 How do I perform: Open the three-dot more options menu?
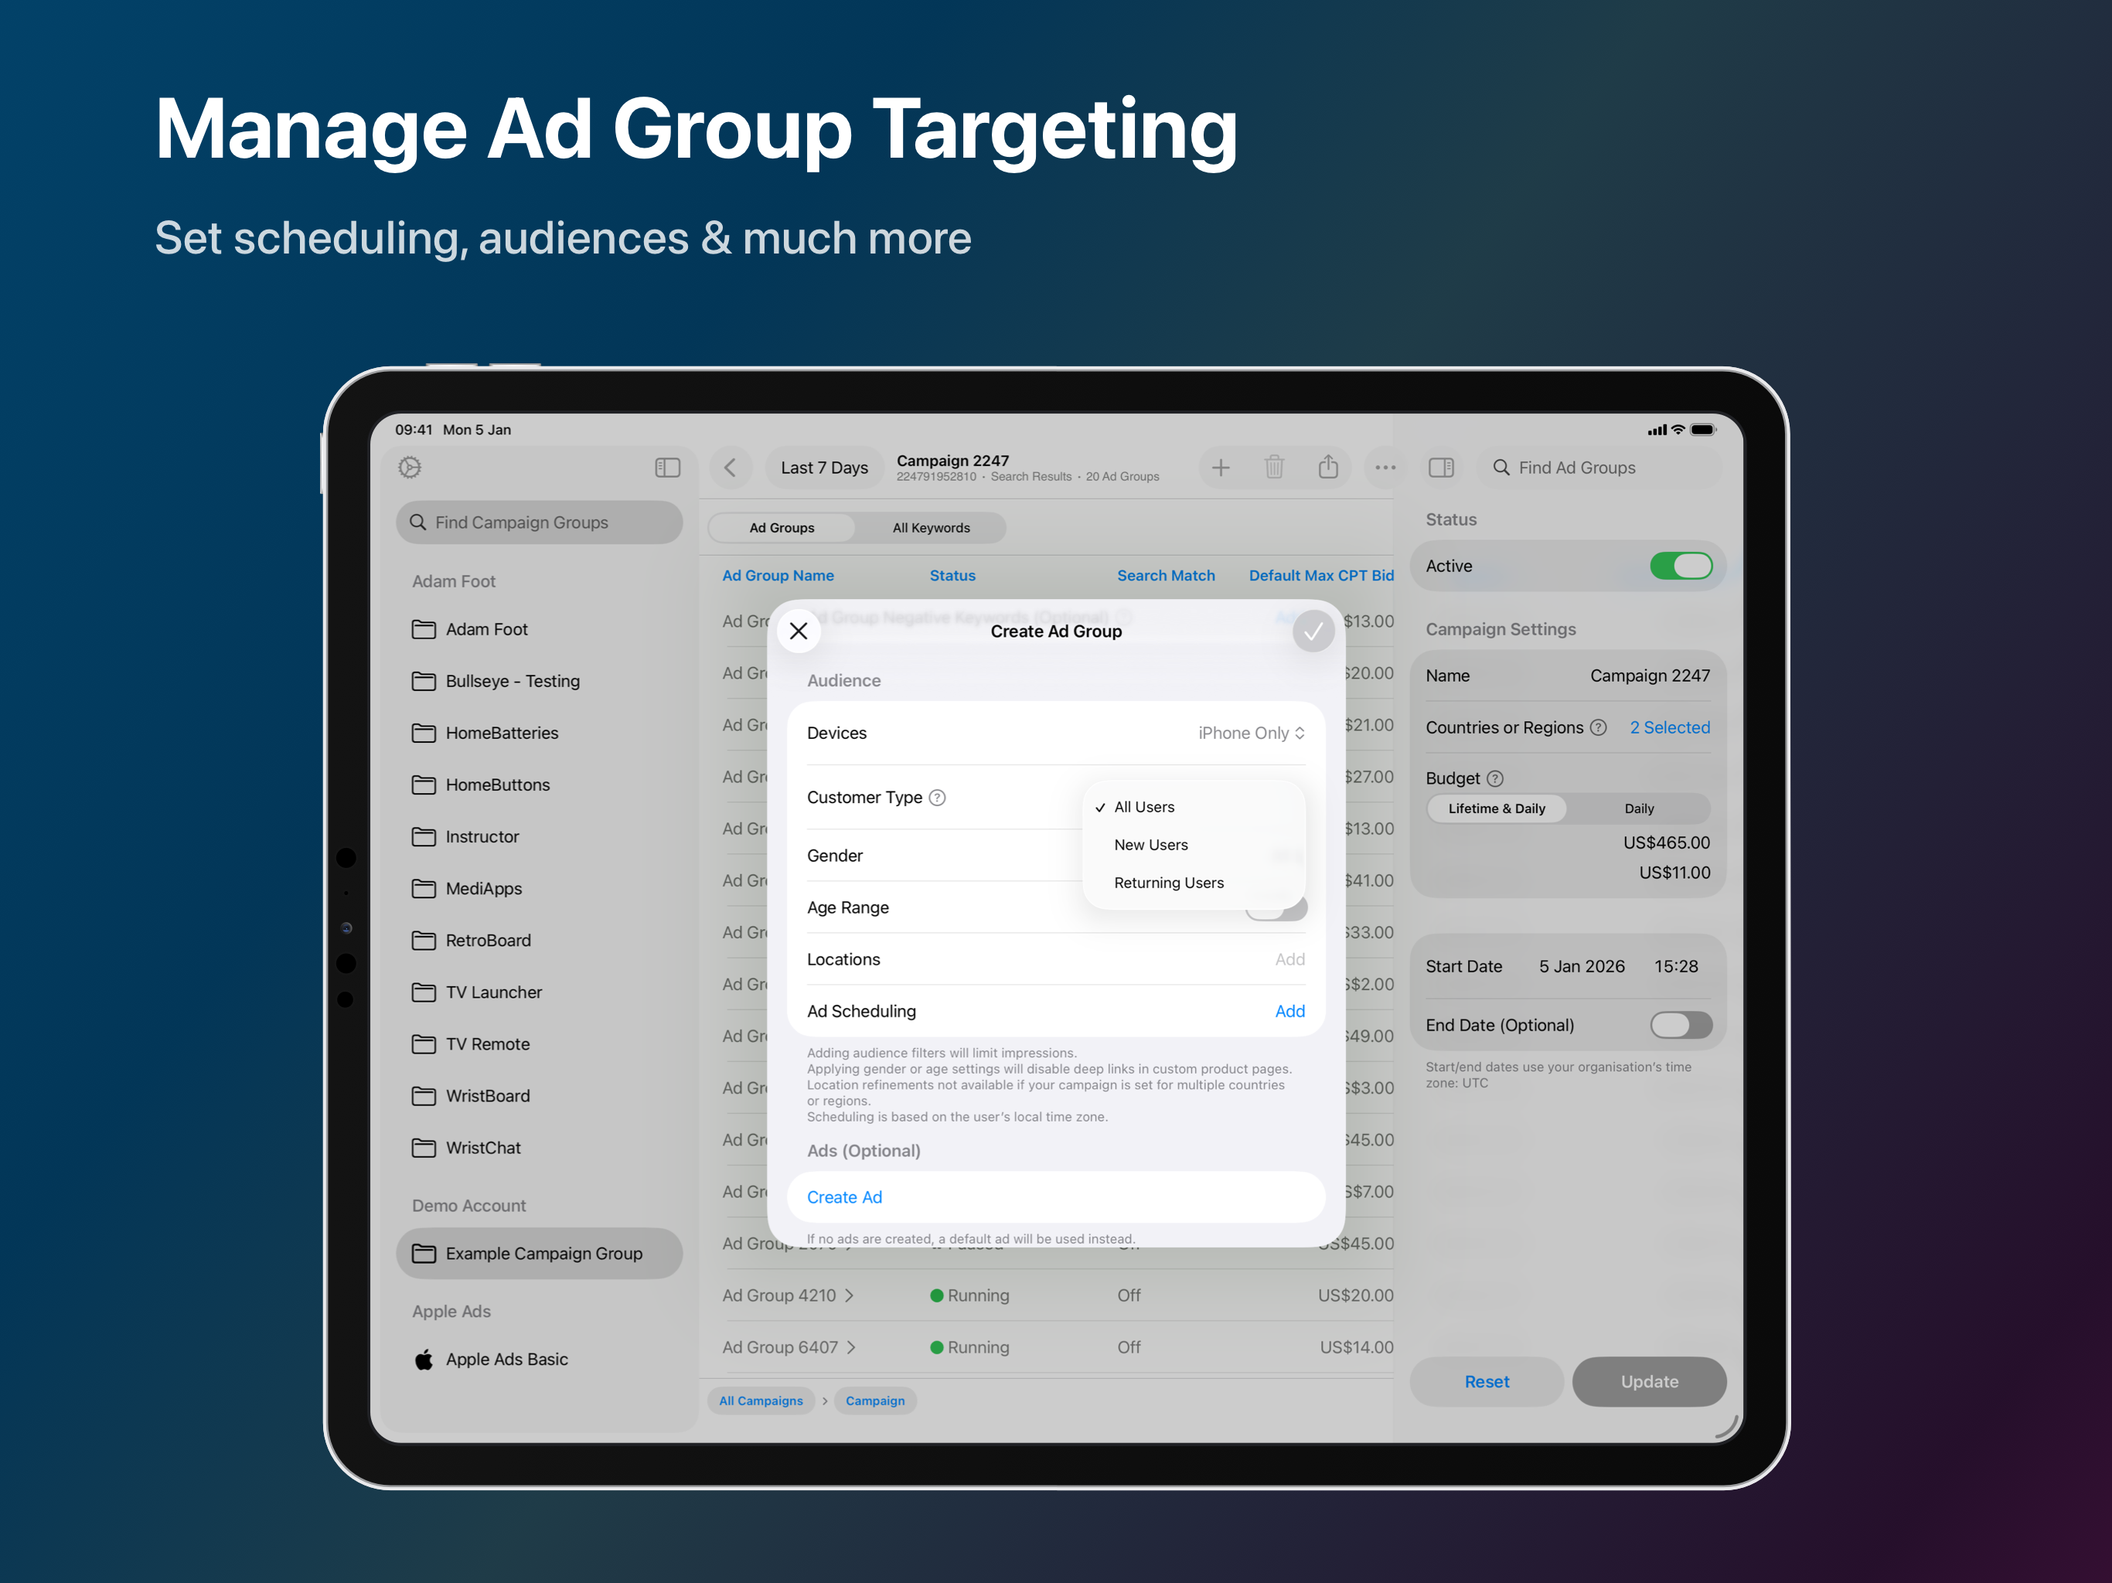point(1385,467)
